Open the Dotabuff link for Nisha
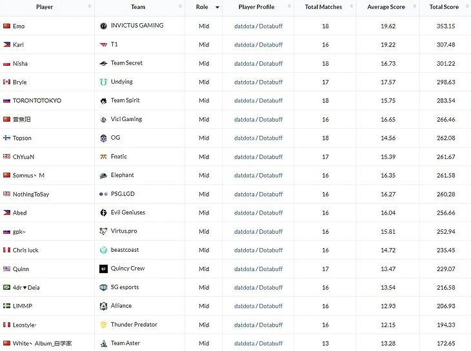 [x=271, y=63]
